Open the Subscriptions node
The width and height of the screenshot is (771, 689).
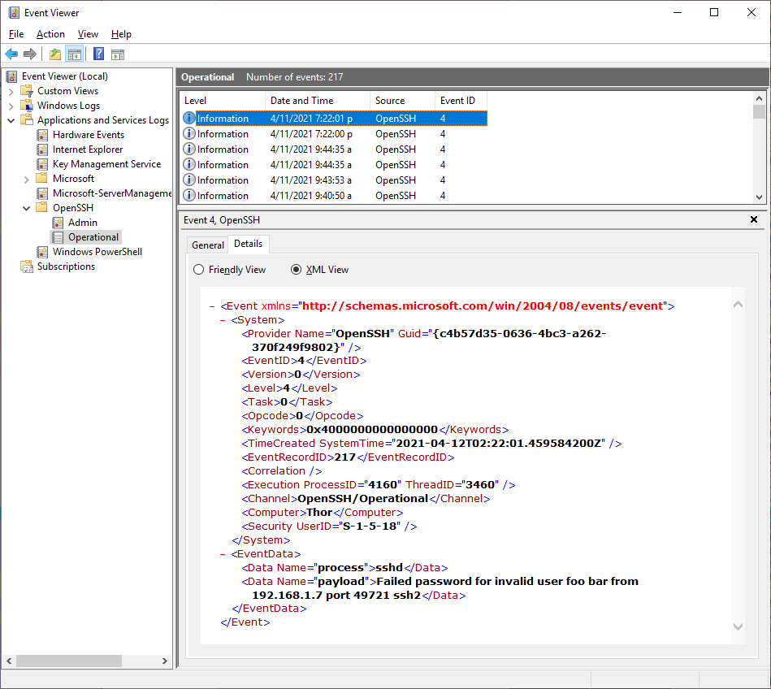(x=66, y=266)
